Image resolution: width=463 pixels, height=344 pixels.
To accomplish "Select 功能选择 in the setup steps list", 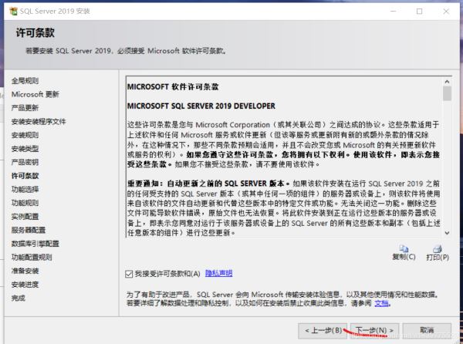I will (25, 189).
